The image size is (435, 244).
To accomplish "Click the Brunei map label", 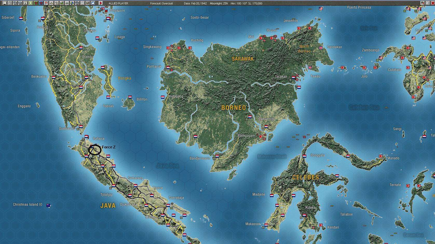I will click(x=272, y=30).
